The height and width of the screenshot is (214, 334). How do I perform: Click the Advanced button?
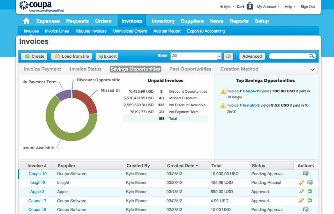coord(252,56)
